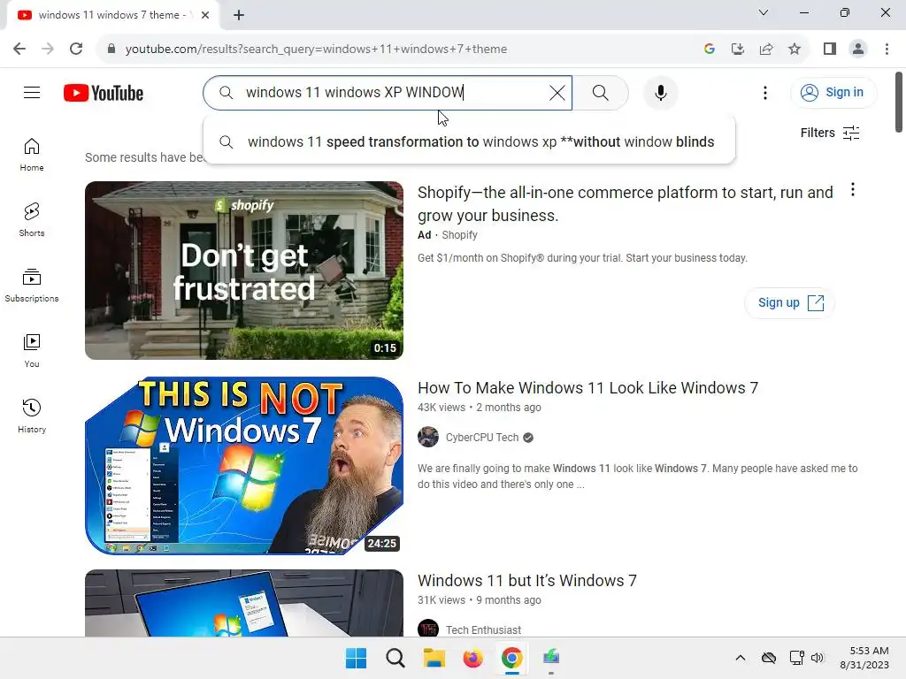Viewport: 906px width, 679px height.
Task: Reload the page in Chrome
Action: pyautogui.click(x=76, y=50)
